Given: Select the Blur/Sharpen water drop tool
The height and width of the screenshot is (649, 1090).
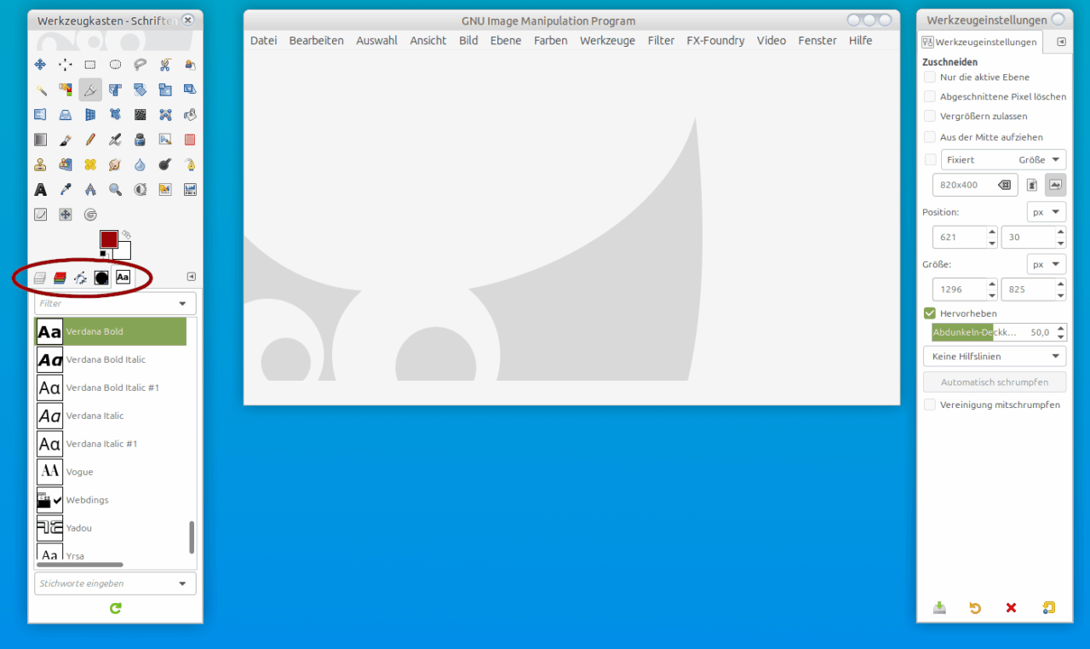Looking at the screenshot, I should (140, 164).
